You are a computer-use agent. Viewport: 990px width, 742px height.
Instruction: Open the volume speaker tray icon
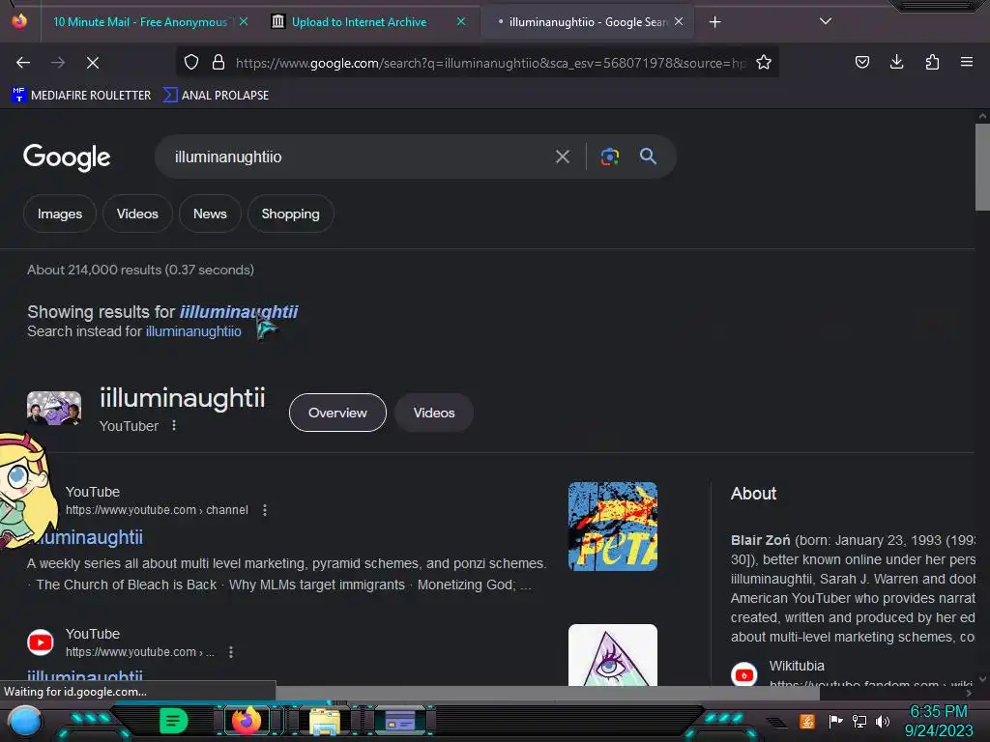tap(883, 721)
